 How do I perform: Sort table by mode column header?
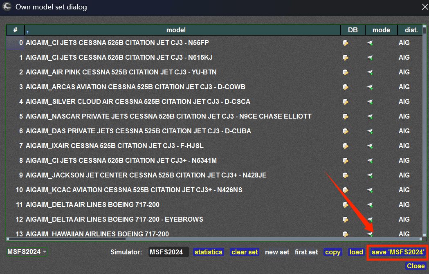tap(381, 30)
